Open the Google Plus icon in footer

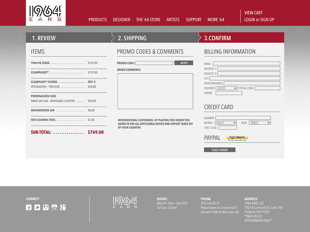point(63,207)
